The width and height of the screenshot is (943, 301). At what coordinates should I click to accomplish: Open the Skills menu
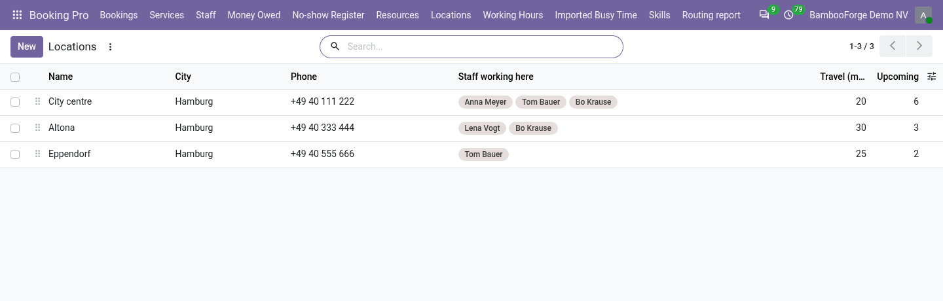[x=659, y=15]
